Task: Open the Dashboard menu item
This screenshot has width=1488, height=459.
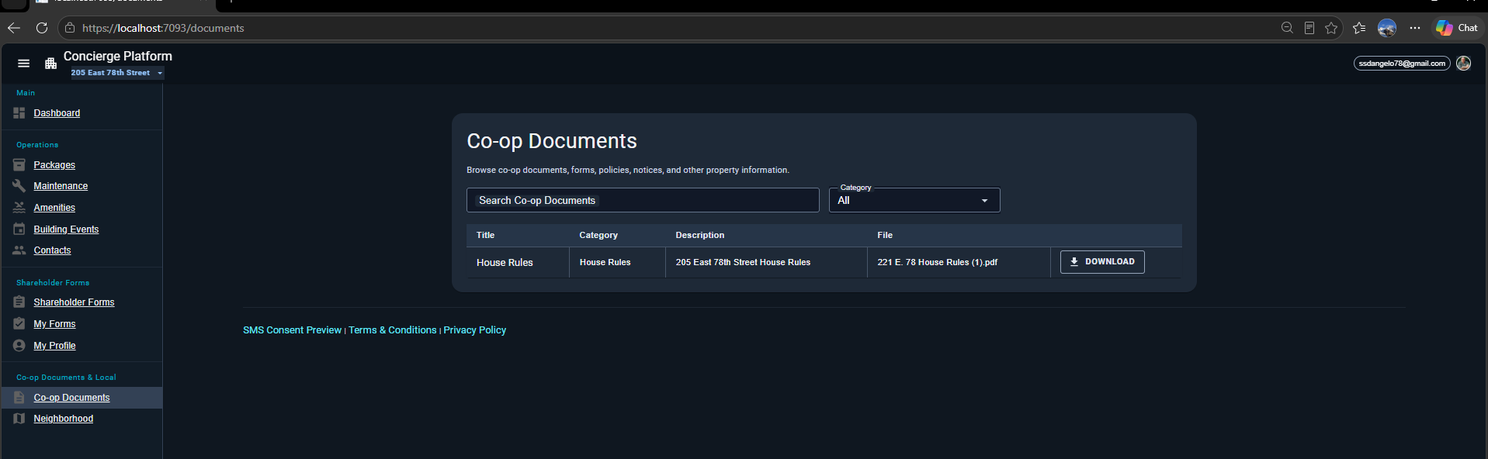Action: tap(57, 113)
